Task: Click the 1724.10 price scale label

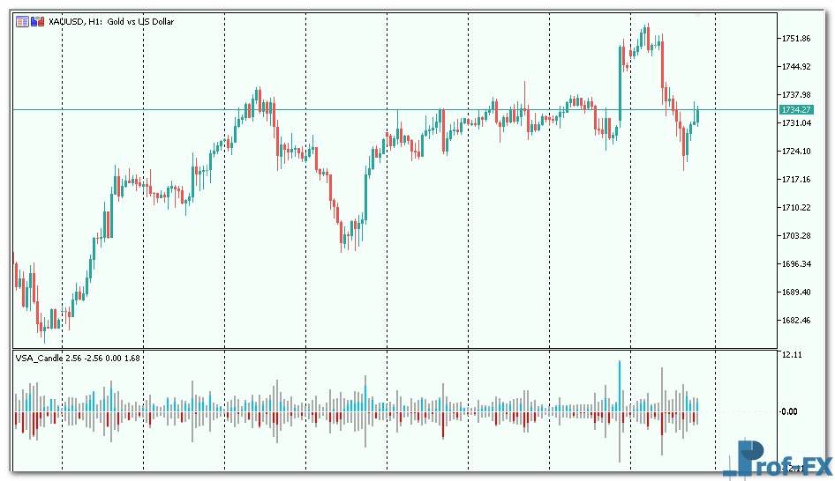Action: 795,152
